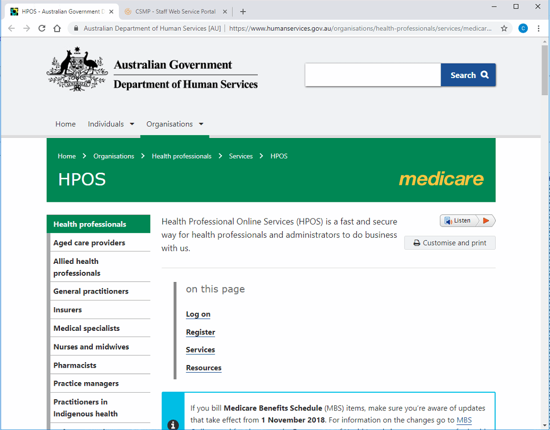Reload the page with refresh icon
This screenshot has height=430, width=550.
(x=42, y=28)
